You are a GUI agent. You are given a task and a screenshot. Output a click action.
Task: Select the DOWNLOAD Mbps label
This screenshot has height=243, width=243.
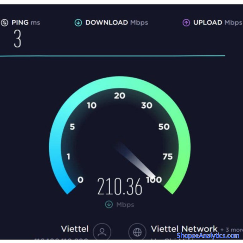(x=117, y=23)
